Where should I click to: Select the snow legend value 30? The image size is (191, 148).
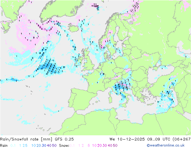click(105, 146)
